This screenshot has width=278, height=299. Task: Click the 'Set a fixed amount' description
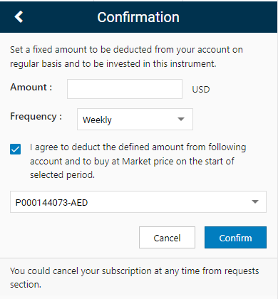coord(126,57)
